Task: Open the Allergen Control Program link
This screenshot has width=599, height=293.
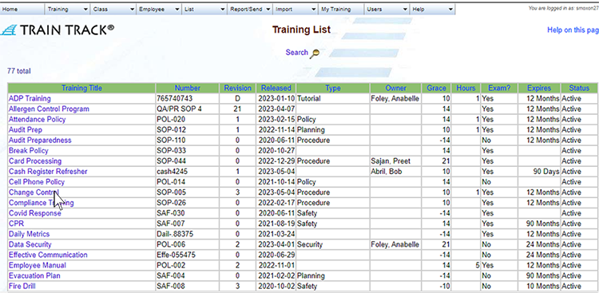Action: coord(49,109)
